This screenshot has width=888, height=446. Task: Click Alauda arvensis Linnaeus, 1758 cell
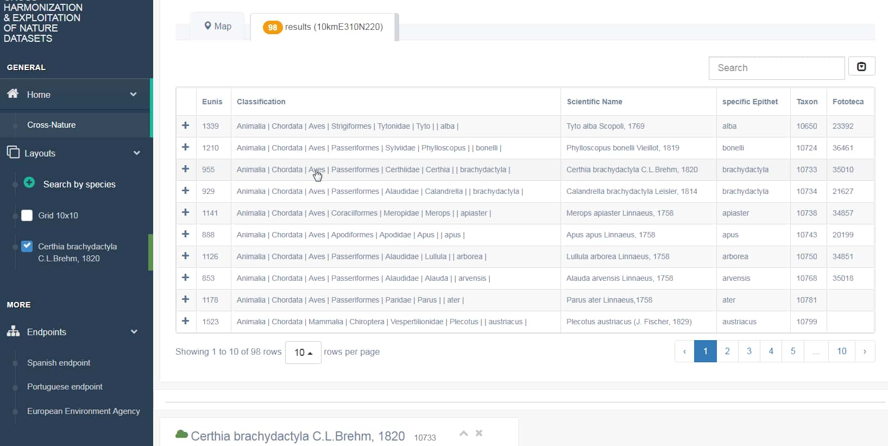(639, 278)
